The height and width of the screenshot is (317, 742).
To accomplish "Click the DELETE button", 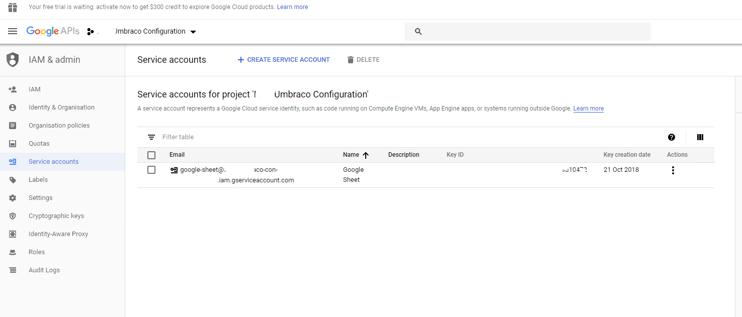I will 363,60.
